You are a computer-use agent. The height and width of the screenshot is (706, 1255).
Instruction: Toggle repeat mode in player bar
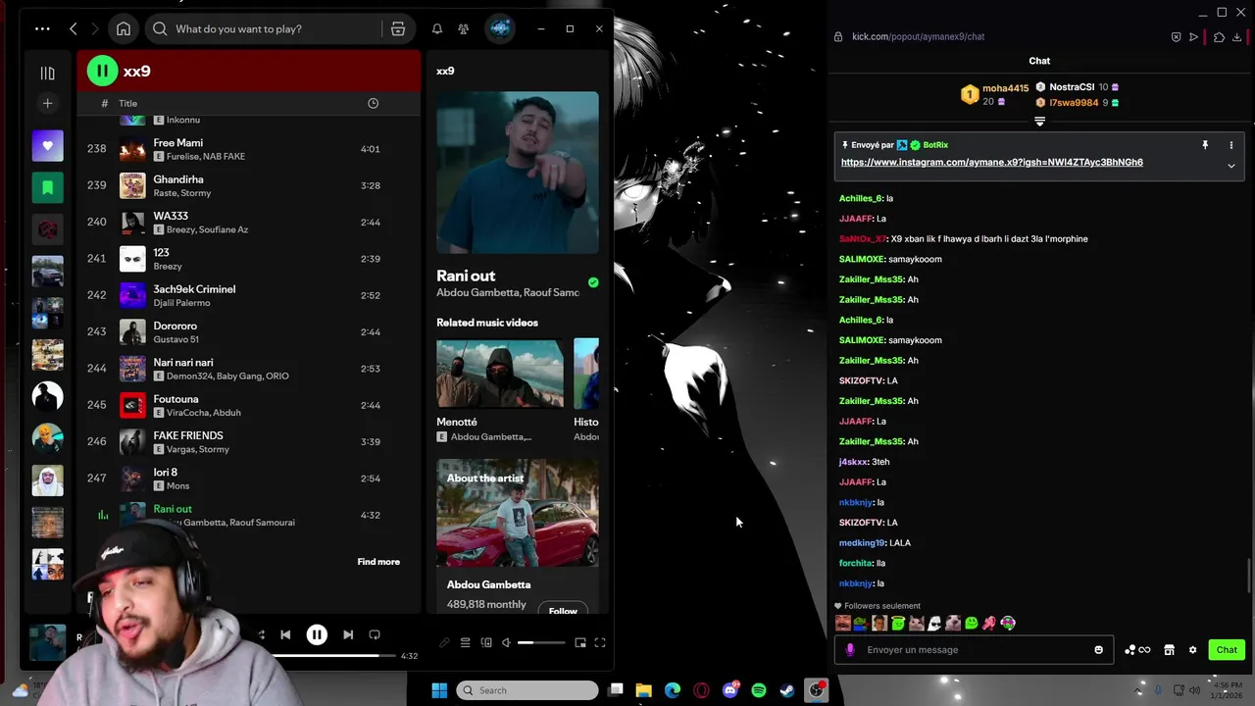tap(375, 634)
